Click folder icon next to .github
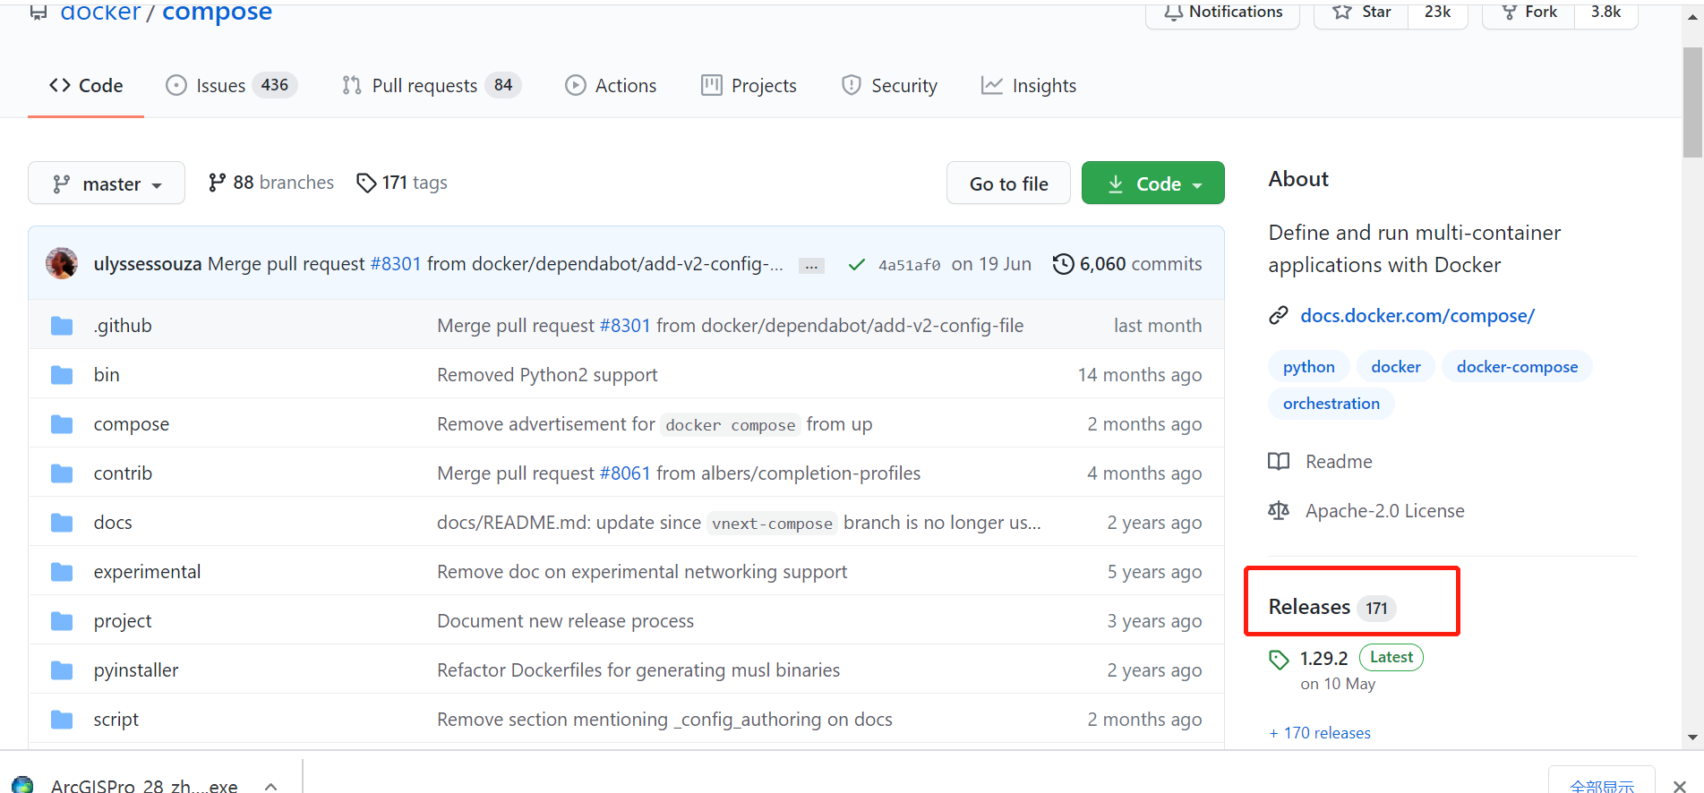Image resolution: width=1704 pixels, height=793 pixels. [x=62, y=326]
